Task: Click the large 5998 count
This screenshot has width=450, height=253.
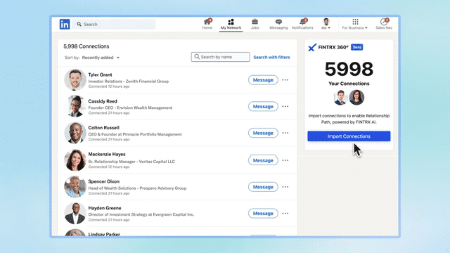Action: point(349,69)
